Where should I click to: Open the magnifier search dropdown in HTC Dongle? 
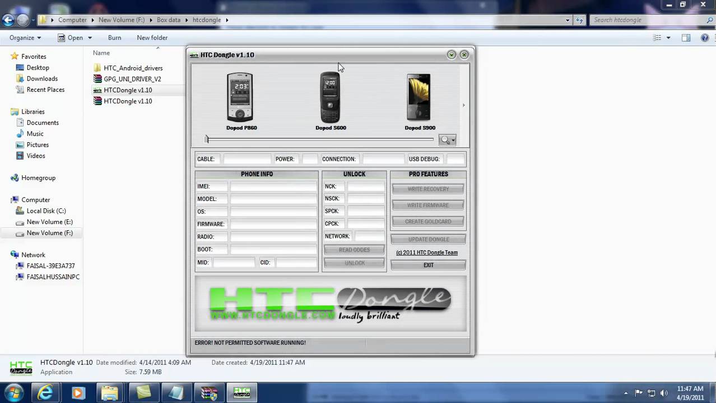point(448,140)
